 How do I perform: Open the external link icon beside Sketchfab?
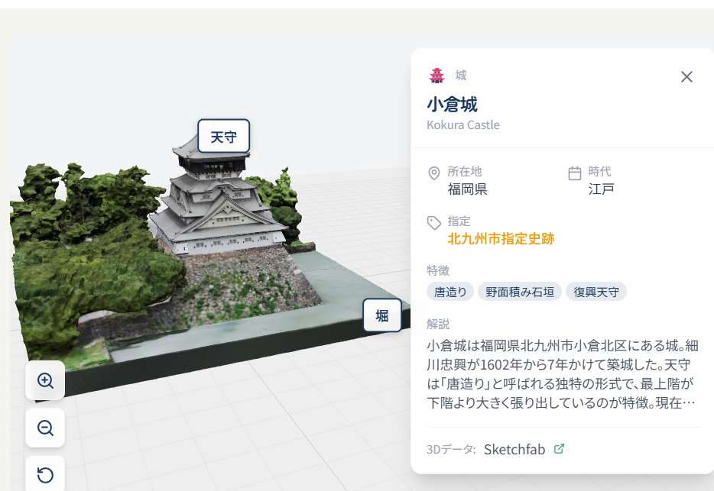click(x=559, y=449)
